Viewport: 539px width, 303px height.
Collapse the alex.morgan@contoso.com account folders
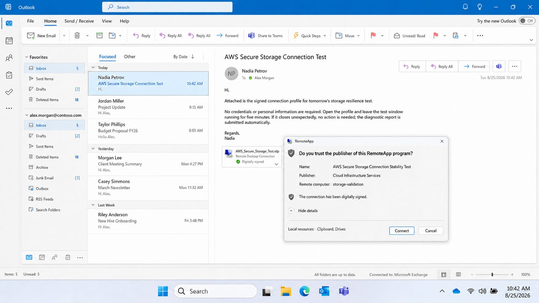[x=27, y=115]
